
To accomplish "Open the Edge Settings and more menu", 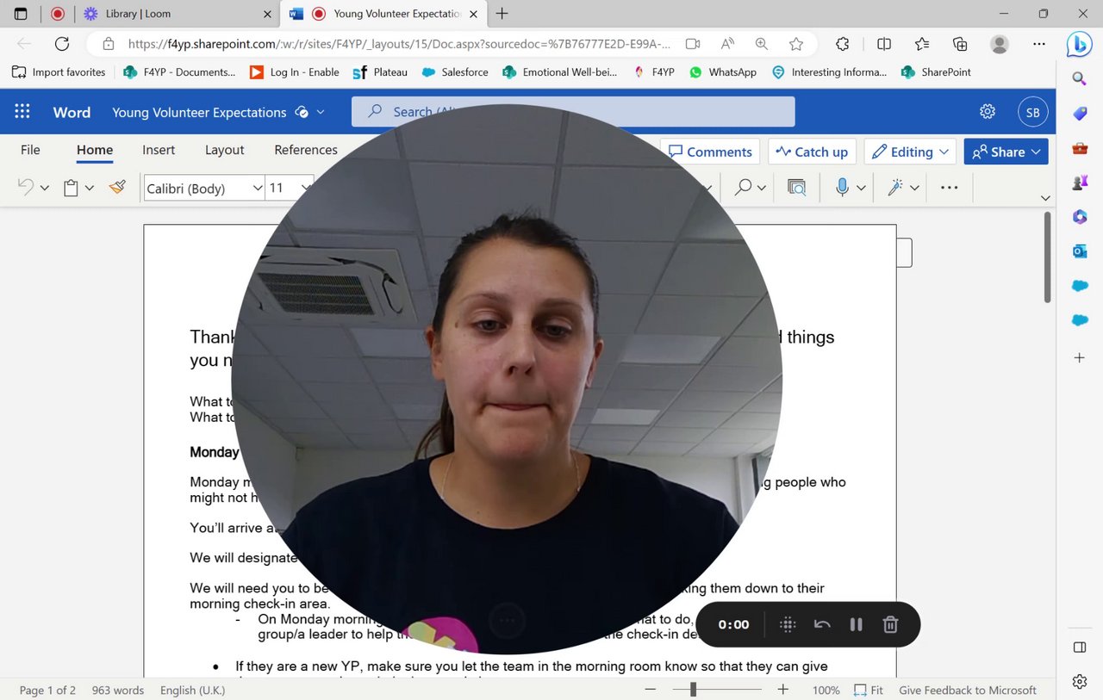I will pos(1039,44).
